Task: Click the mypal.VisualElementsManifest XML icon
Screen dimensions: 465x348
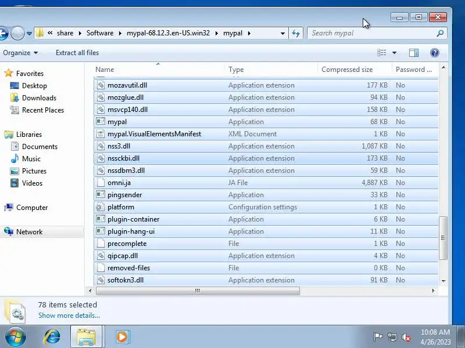Action: (101, 134)
